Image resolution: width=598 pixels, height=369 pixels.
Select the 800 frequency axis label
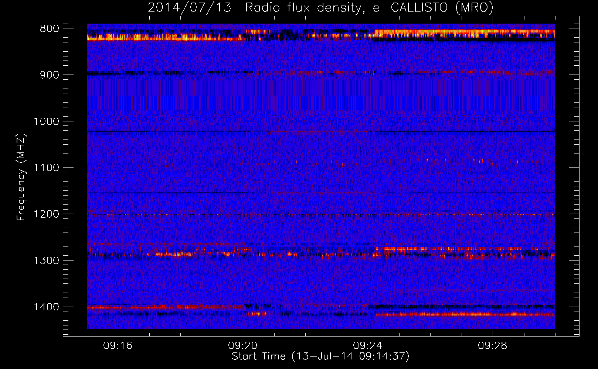[49, 29]
